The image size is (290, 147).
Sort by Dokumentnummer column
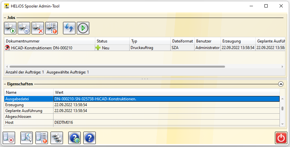pos(50,41)
